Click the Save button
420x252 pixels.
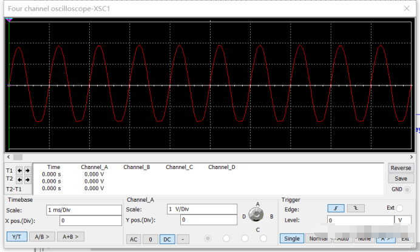[x=401, y=179]
